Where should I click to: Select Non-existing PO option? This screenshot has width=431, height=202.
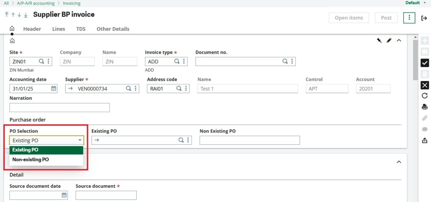(31, 160)
